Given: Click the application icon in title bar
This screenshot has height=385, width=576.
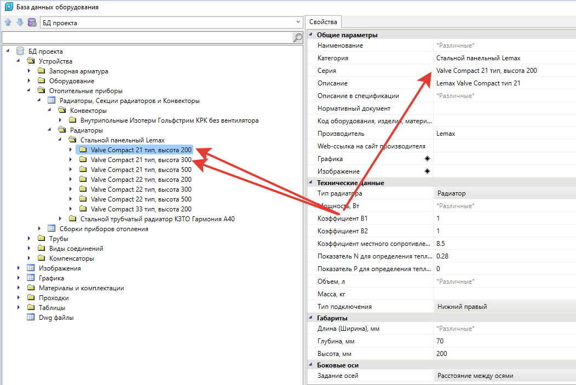Looking at the screenshot, I should (8, 7).
